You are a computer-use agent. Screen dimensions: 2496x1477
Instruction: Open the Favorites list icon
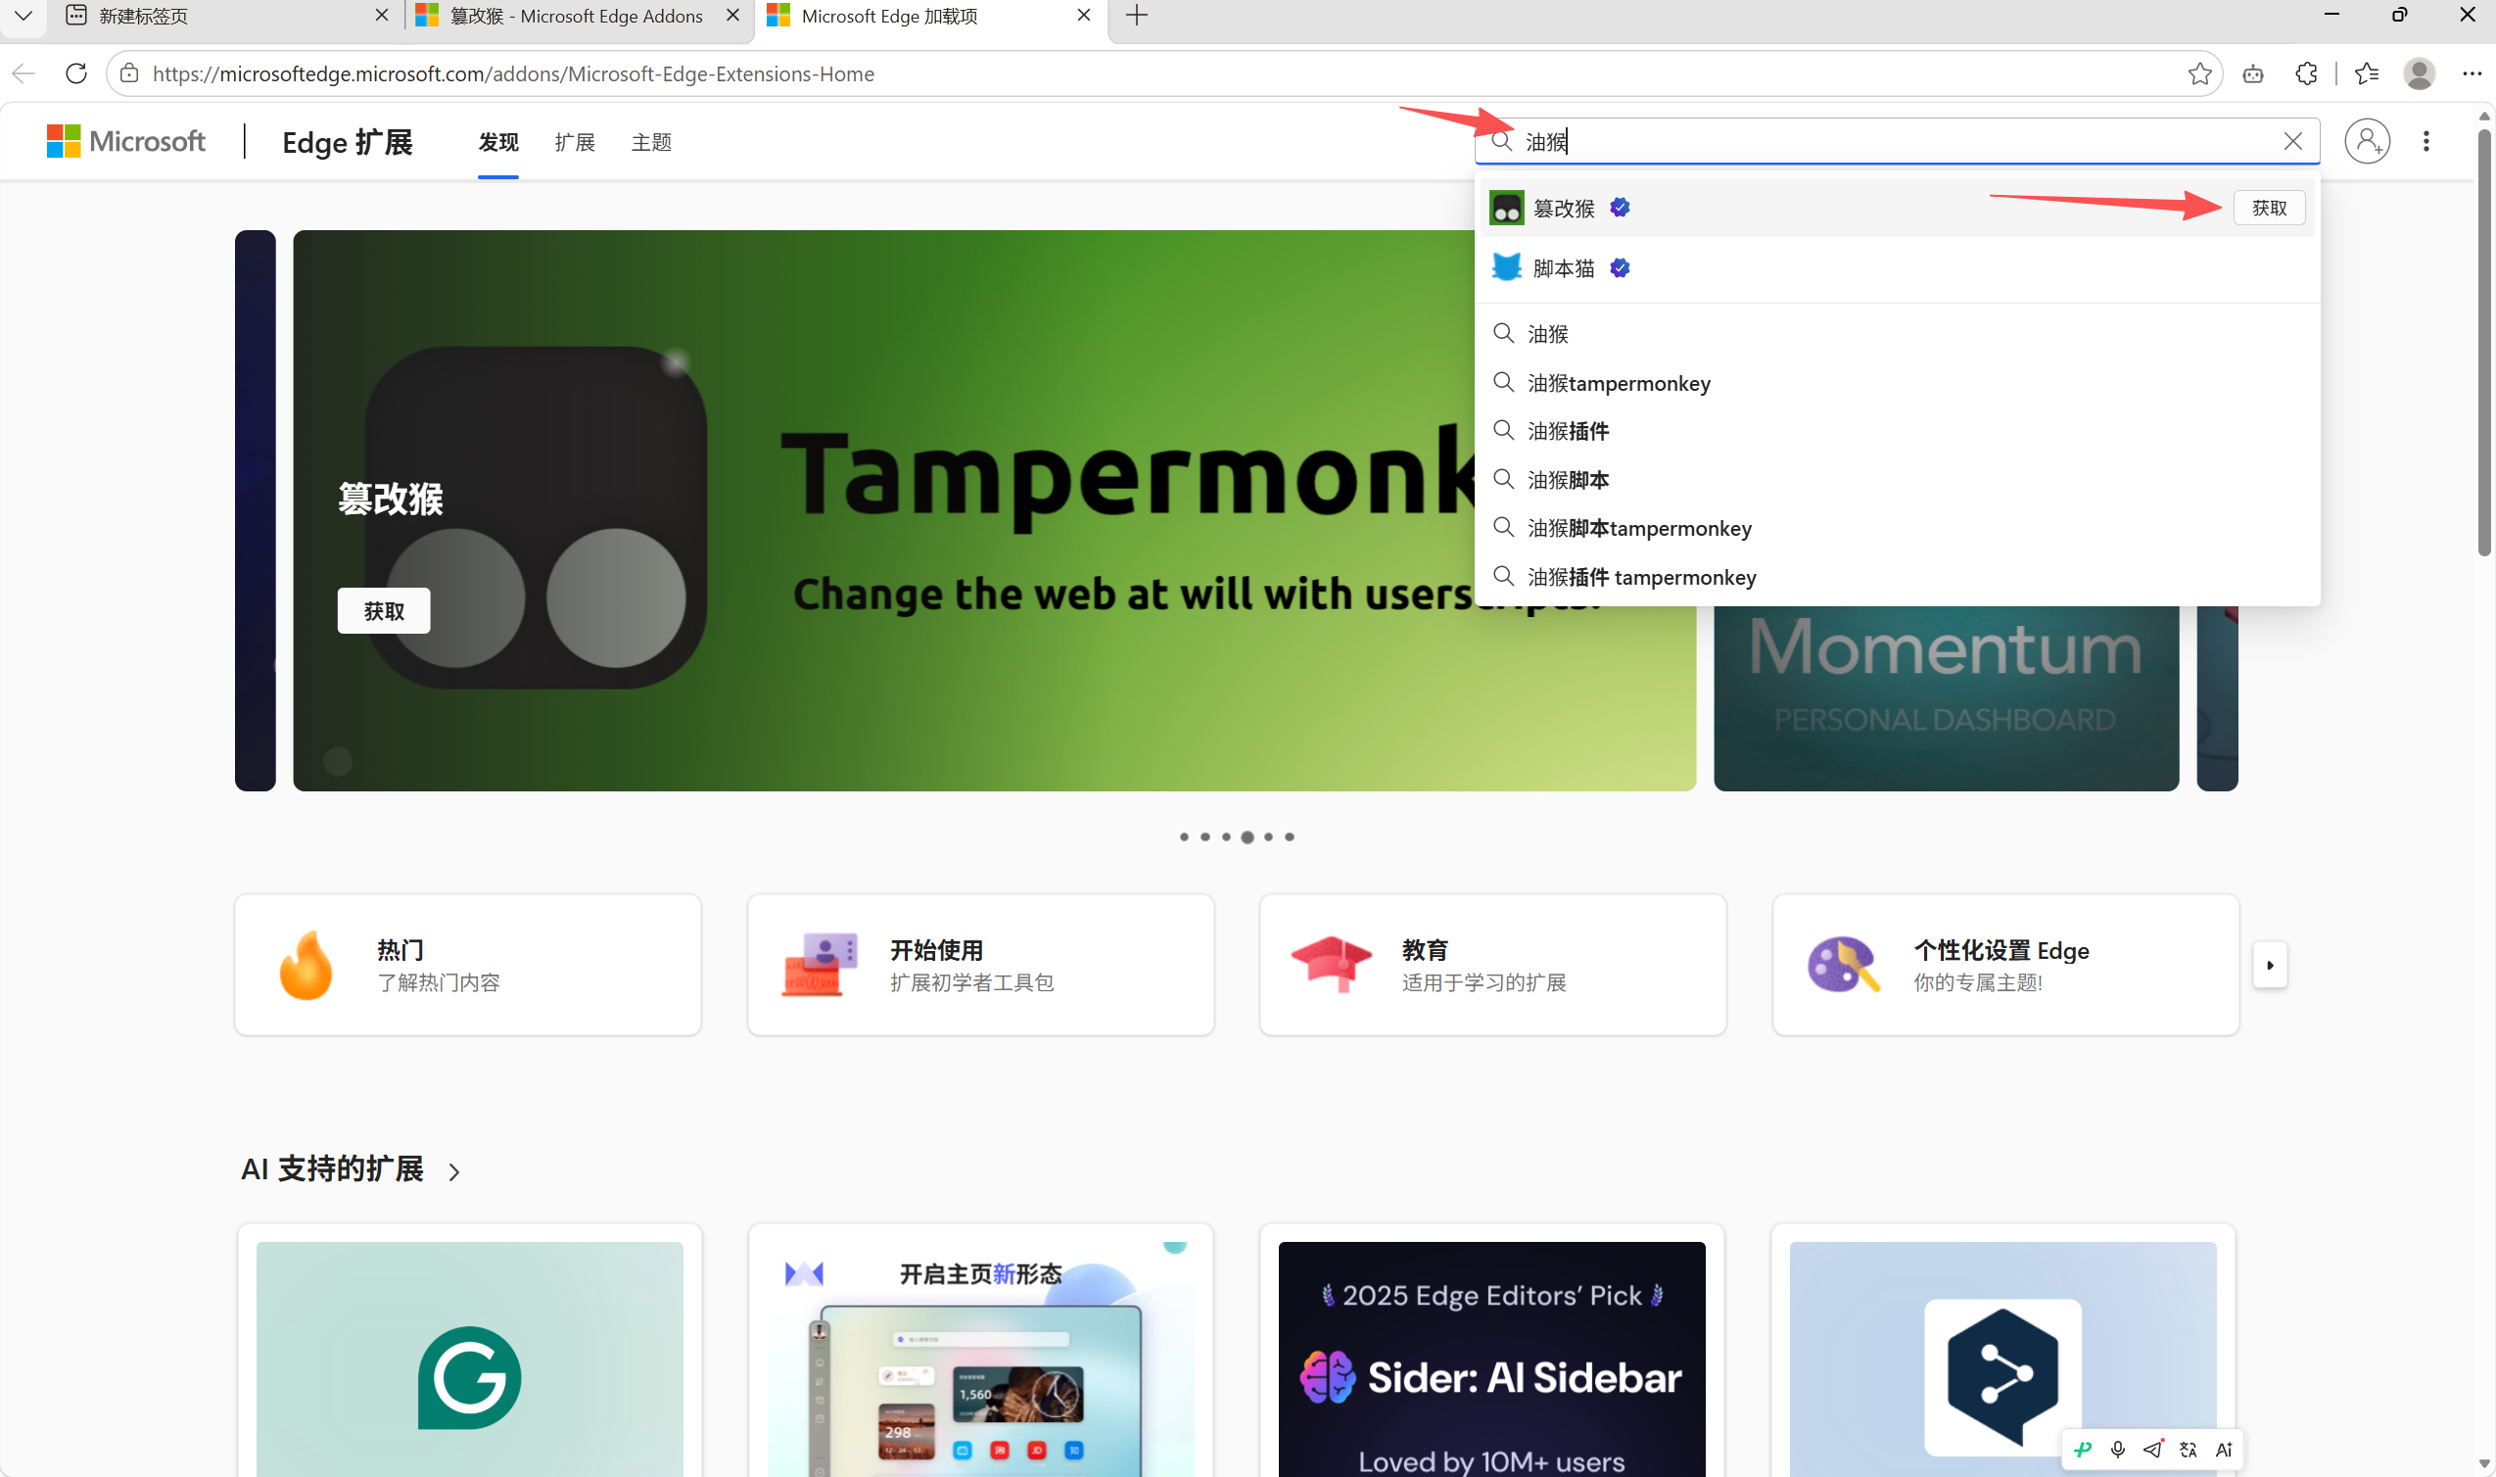pyautogui.click(x=2367, y=73)
